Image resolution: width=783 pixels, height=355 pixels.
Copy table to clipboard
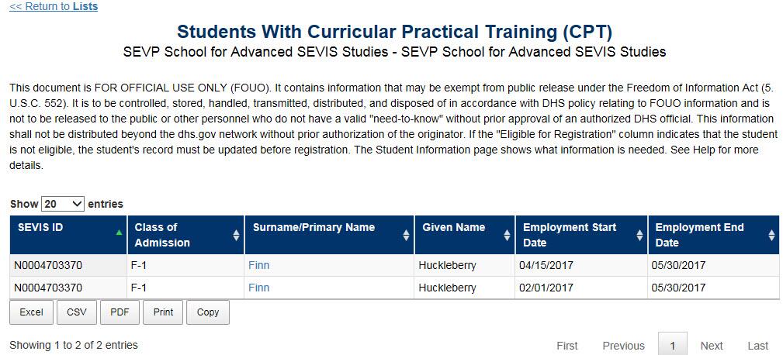click(x=208, y=312)
